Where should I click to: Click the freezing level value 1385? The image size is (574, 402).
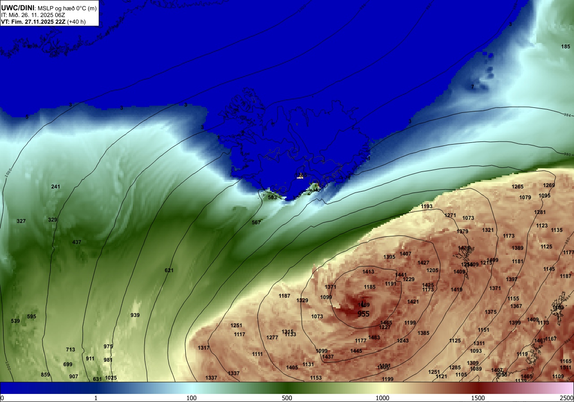[423, 333]
